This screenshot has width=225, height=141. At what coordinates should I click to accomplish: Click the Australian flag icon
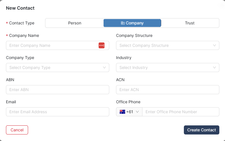pos(122,112)
